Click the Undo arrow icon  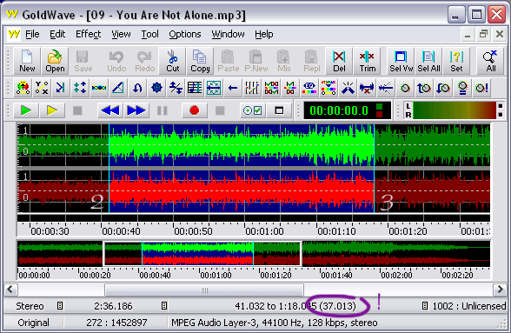pos(116,61)
